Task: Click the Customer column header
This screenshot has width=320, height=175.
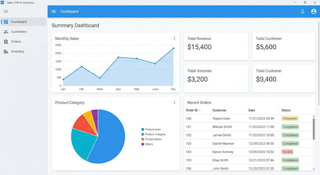Action: click(x=219, y=110)
